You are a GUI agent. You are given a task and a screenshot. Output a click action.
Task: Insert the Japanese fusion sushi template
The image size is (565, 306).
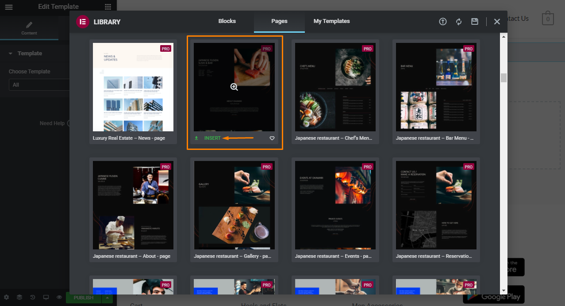[212, 138]
